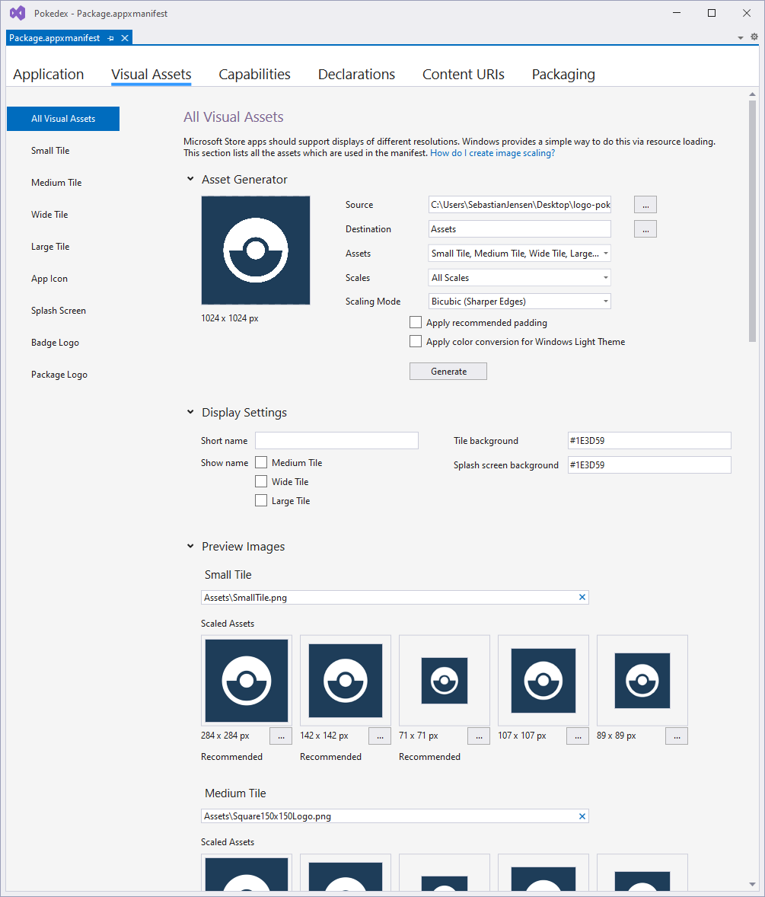Enable Apply recommended padding checkbox

[x=416, y=323]
